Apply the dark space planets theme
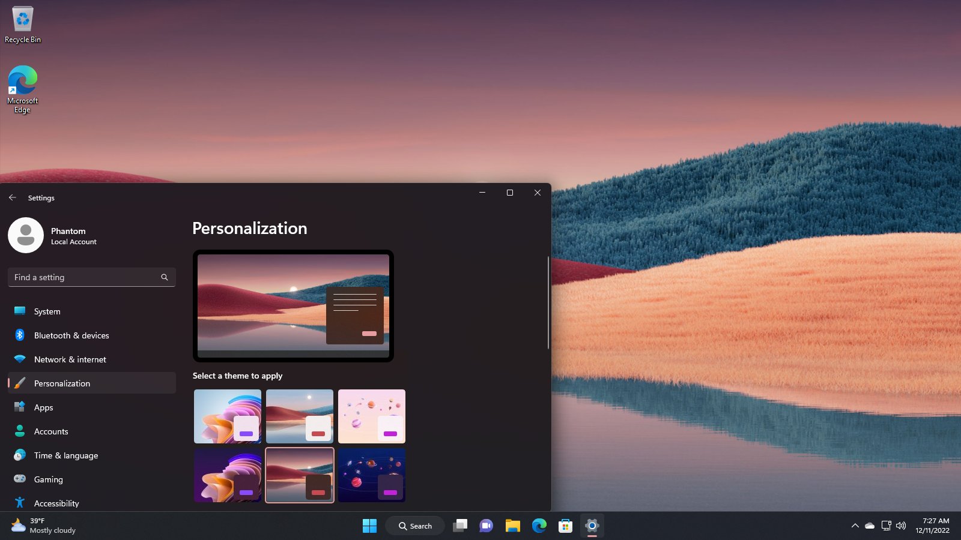The height and width of the screenshot is (540, 961). point(372,475)
